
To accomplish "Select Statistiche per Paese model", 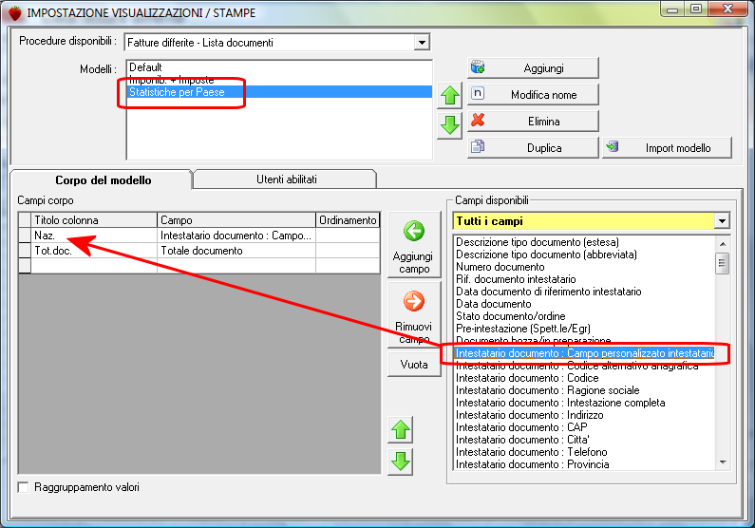I will tap(279, 92).
